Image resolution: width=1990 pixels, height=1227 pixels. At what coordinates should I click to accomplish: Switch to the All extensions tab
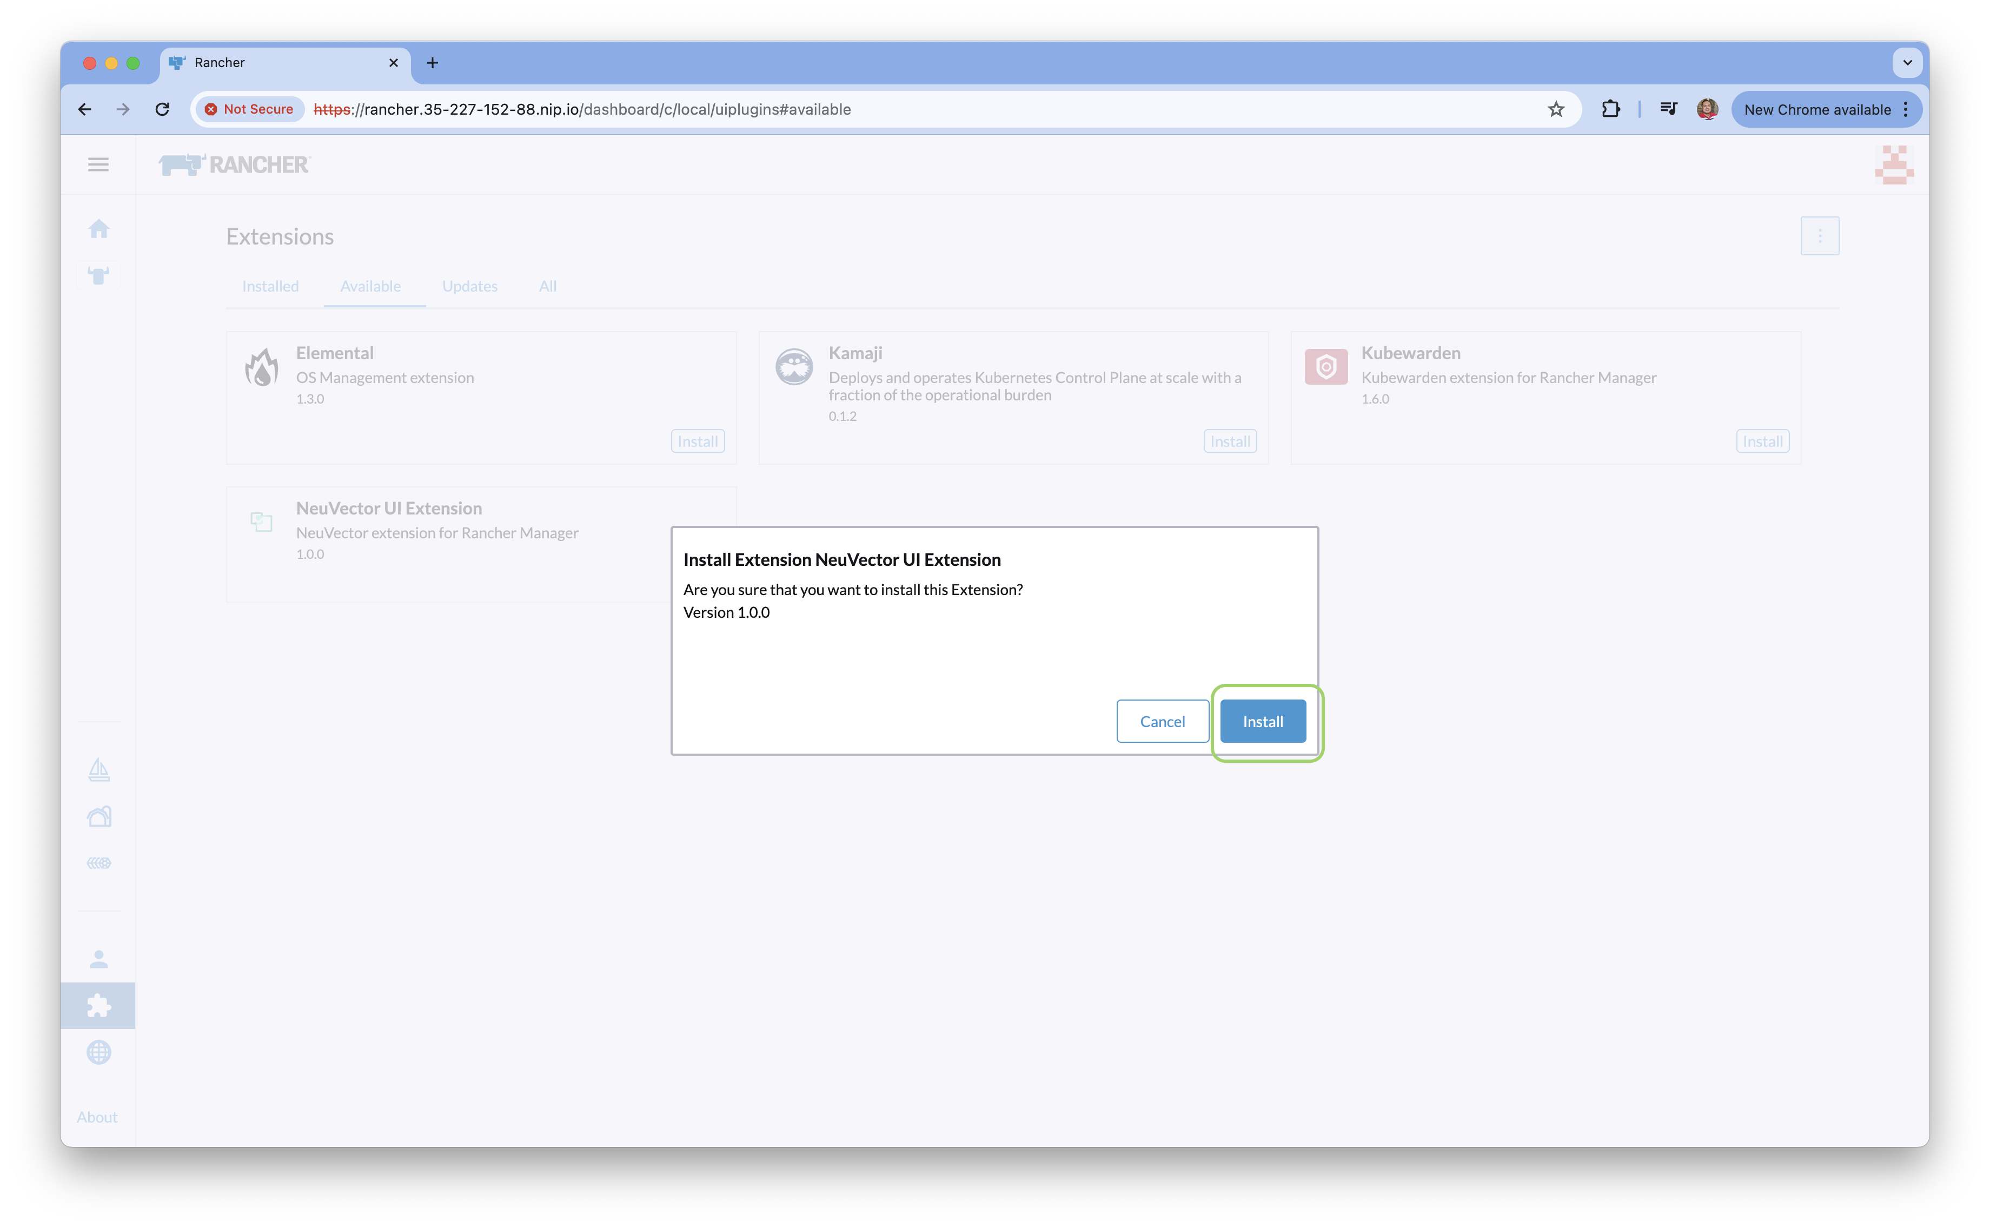547,287
